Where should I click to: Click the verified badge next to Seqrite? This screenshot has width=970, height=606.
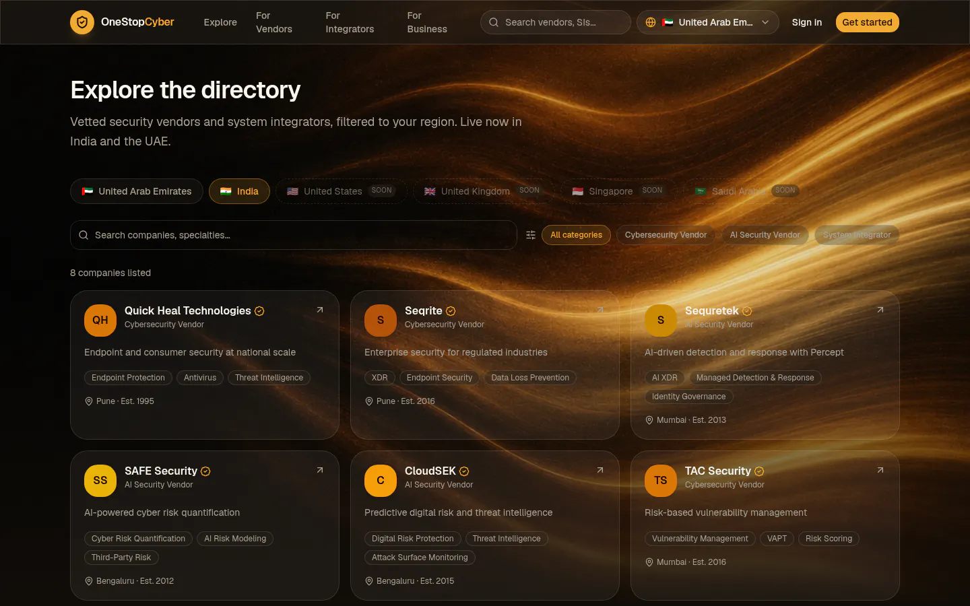pos(451,311)
